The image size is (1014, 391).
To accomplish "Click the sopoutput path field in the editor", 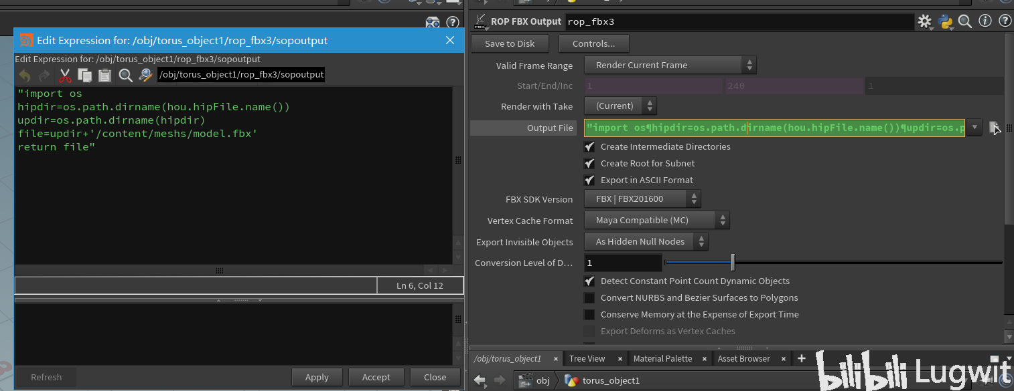I will (x=241, y=75).
